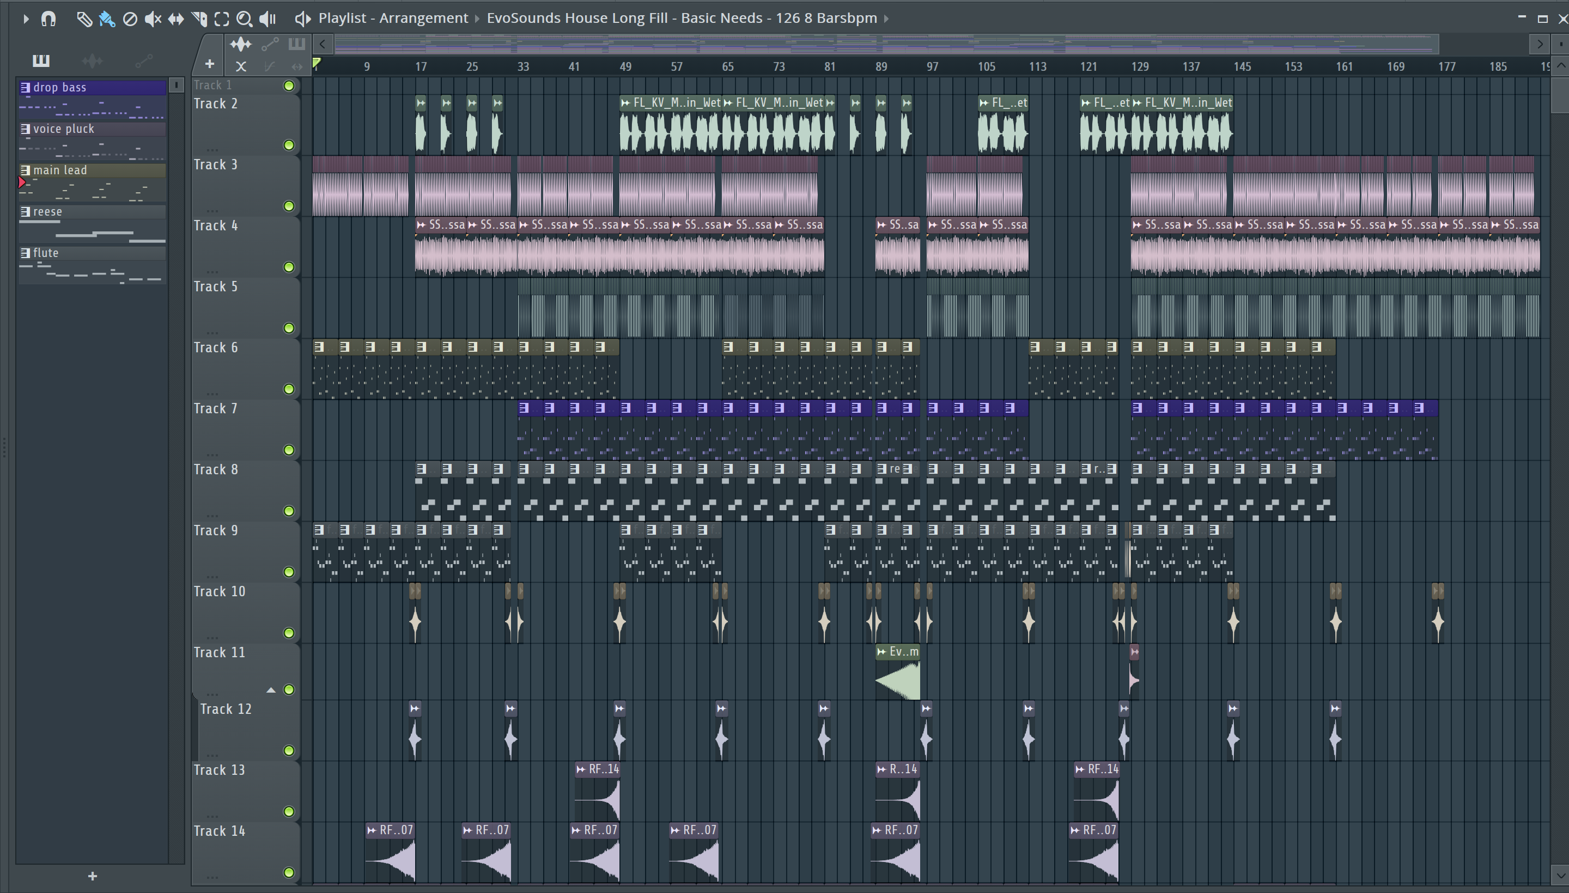This screenshot has width=1569, height=893.
Task: Click the Track 13 name label
Action: point(219,770)
